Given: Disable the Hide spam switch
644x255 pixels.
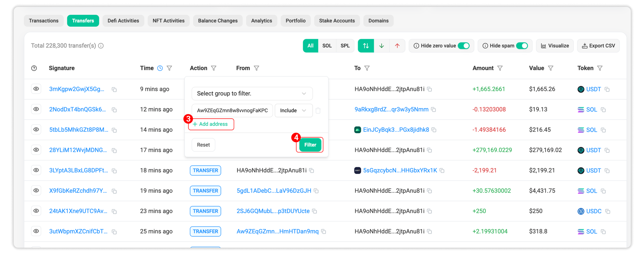Looking at the screenshot, I should click(x=522, y=46).
